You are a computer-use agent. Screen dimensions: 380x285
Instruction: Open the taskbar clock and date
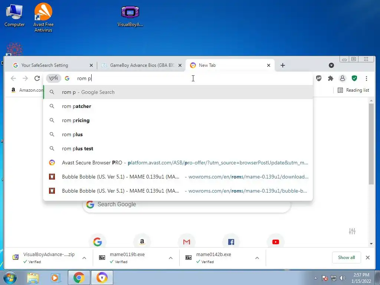pos(361,278)
